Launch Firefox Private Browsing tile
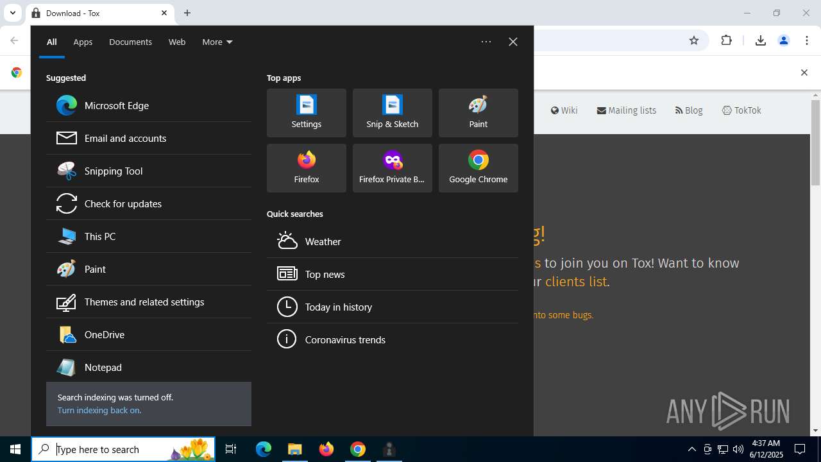Image resolution: width=821 pixels, height=462 pixels. [x=393, y=168]
